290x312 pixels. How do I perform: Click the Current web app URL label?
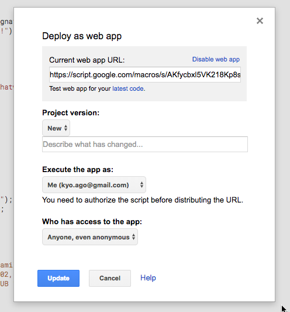[x=87, y=60]
